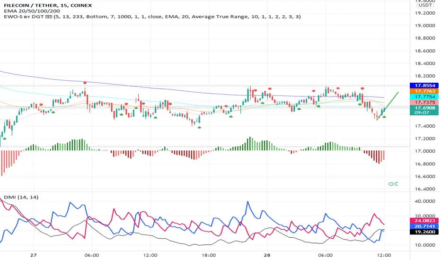The width and height of the screenshot is (441, 260).
Task: Click the 27 date label on time axis
Action: [34, 255]
